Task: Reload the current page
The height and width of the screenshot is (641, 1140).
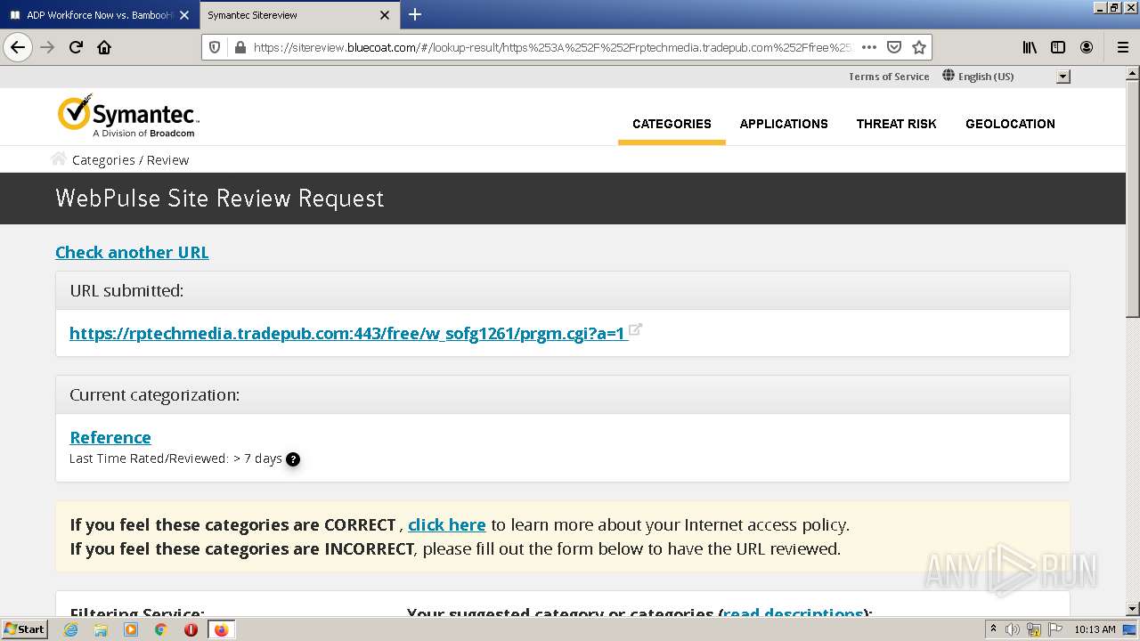Action: point(76,47)
